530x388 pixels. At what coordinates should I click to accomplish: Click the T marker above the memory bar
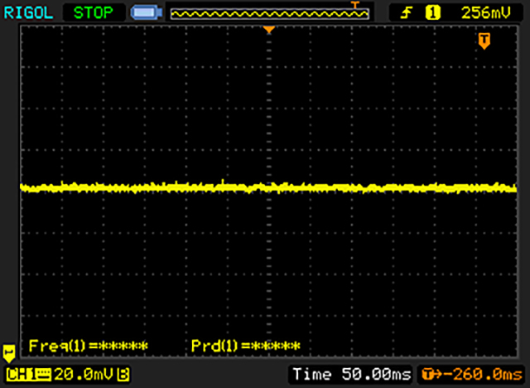point(354,4)
